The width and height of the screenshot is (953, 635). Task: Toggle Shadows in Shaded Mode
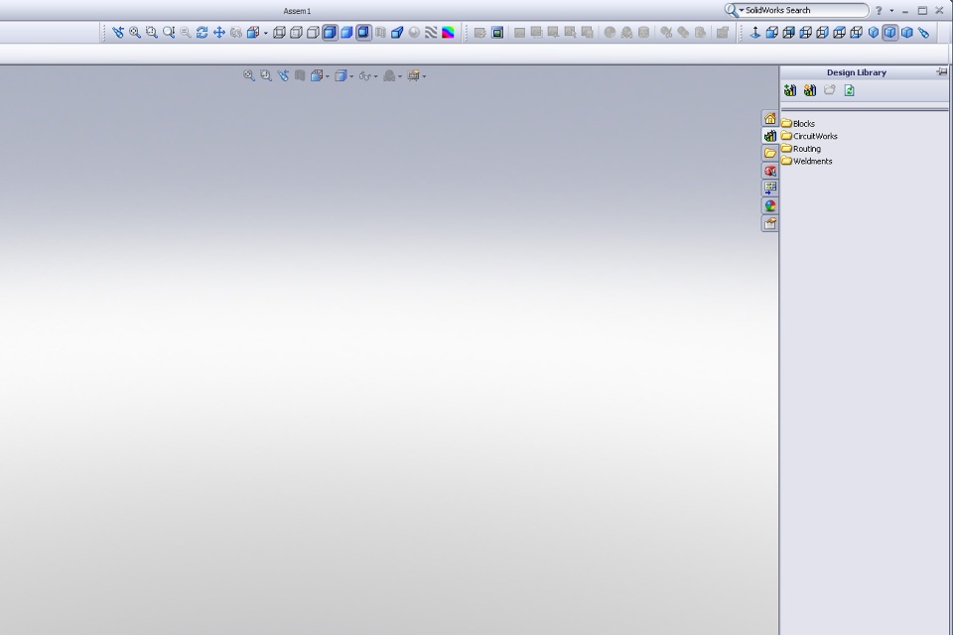click(363, 32)
